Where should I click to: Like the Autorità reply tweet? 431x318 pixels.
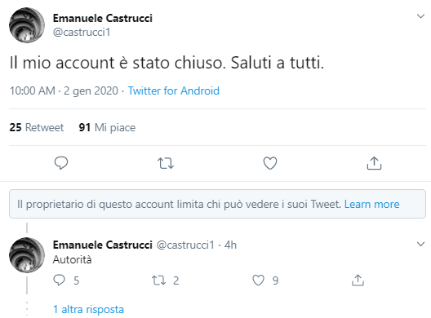pyautogui.click(x=258, y=280)
